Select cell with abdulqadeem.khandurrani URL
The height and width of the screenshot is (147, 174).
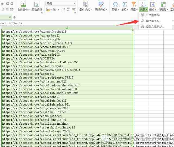pos(67,85)
